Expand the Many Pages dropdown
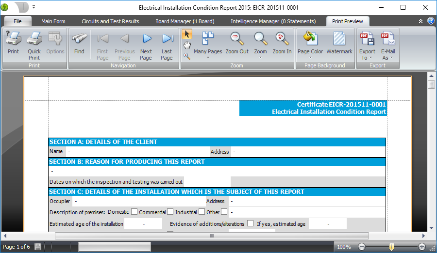Screen dimensions: 437x253 pos(208,57)
